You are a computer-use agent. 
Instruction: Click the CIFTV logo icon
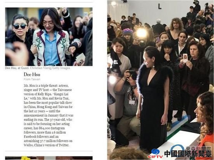156,153
